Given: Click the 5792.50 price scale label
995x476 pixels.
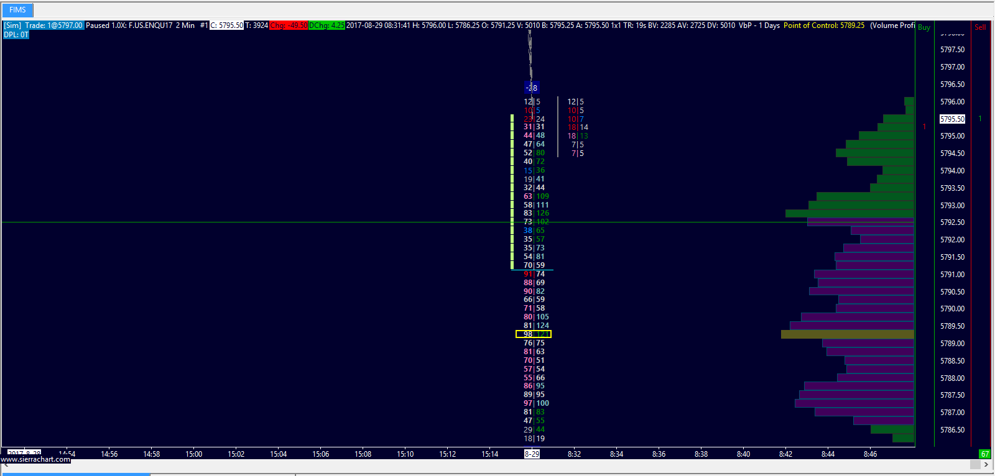Looking at the screenshot, I should (953, 222).
